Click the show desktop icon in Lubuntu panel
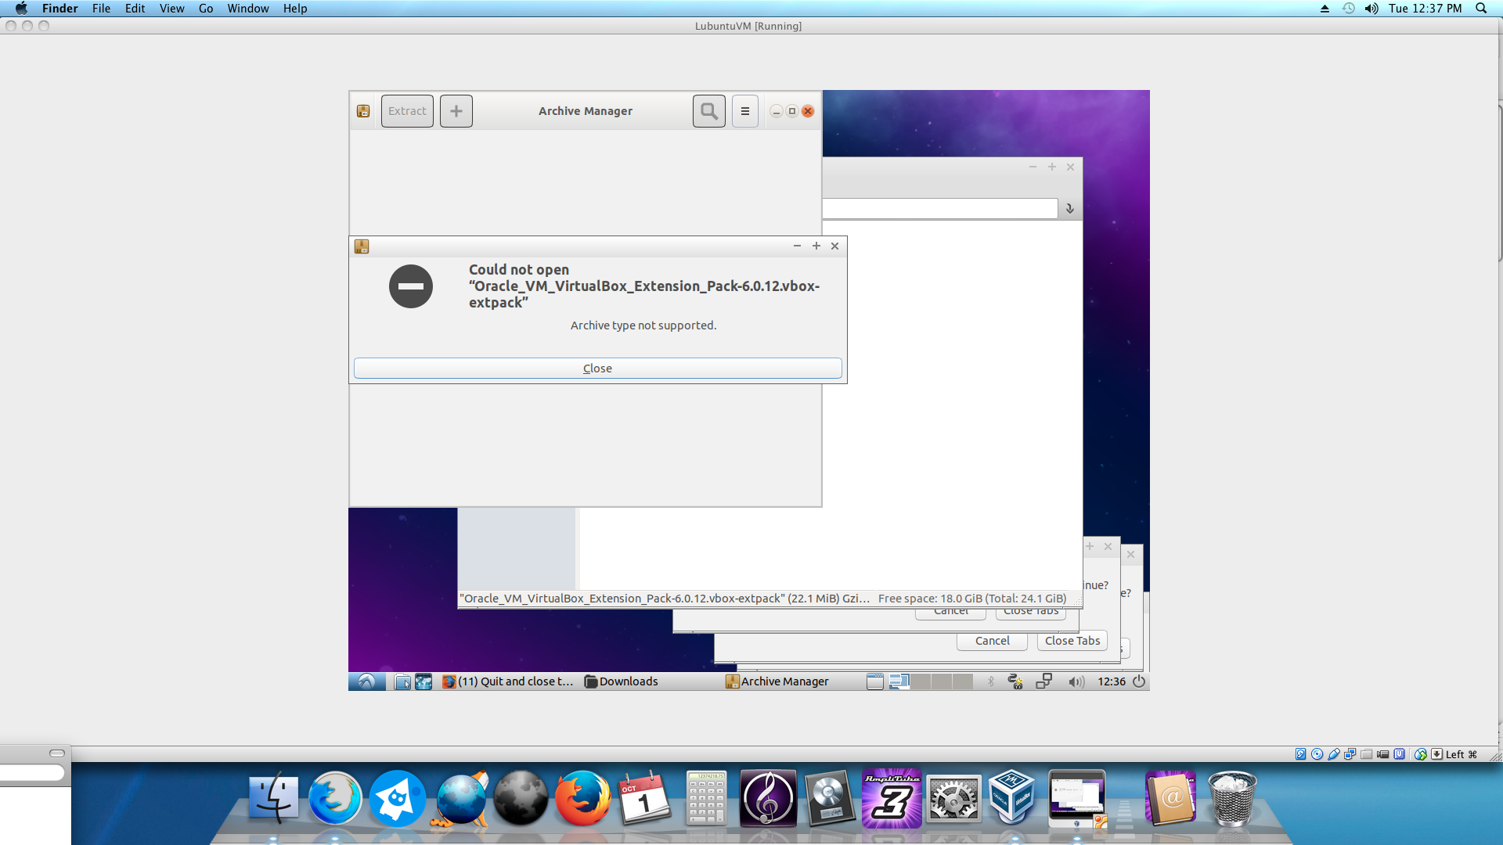Image resolution: width=1503 pixels, height=845 pixels. pyautogui.click(x=875, y=681)
